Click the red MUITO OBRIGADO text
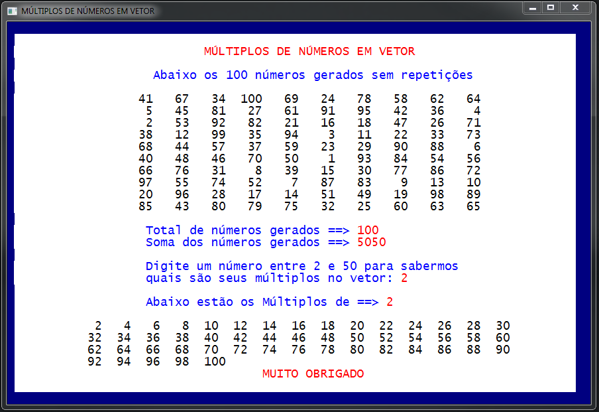Viewport: 599px width, 412px height. [x=313, y=374]
